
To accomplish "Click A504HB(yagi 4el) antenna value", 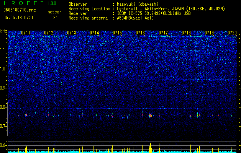I will (135, 18).
